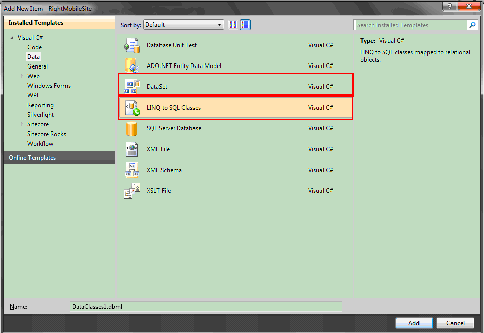Select the Reporting category
The height and width of the screenshot is (333, 484).
(41, 105)
